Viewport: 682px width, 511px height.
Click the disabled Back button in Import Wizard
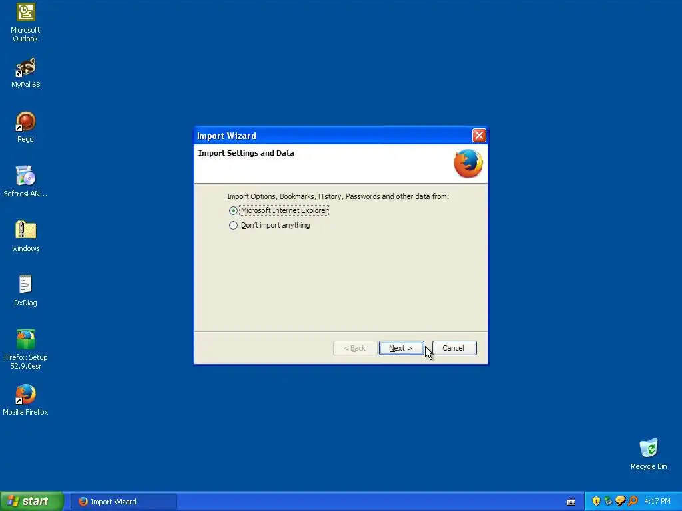[x=355, y=348]
